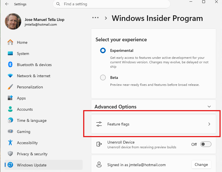
Task: Open the Feature flags settings row
Action: pyautogui.click(x=153, y=124)
